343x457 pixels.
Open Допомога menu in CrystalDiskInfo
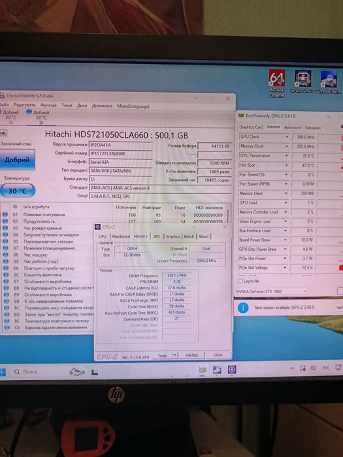click(x=102, y=106)
